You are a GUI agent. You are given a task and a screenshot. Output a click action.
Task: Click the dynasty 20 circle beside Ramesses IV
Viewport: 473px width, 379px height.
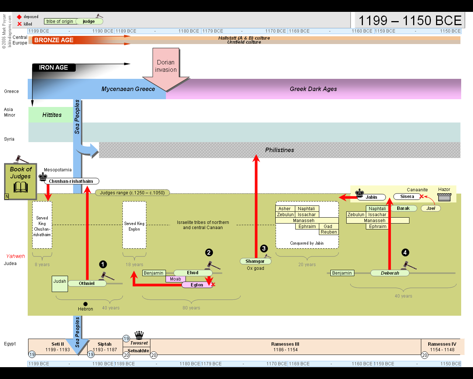click(425, 355)
